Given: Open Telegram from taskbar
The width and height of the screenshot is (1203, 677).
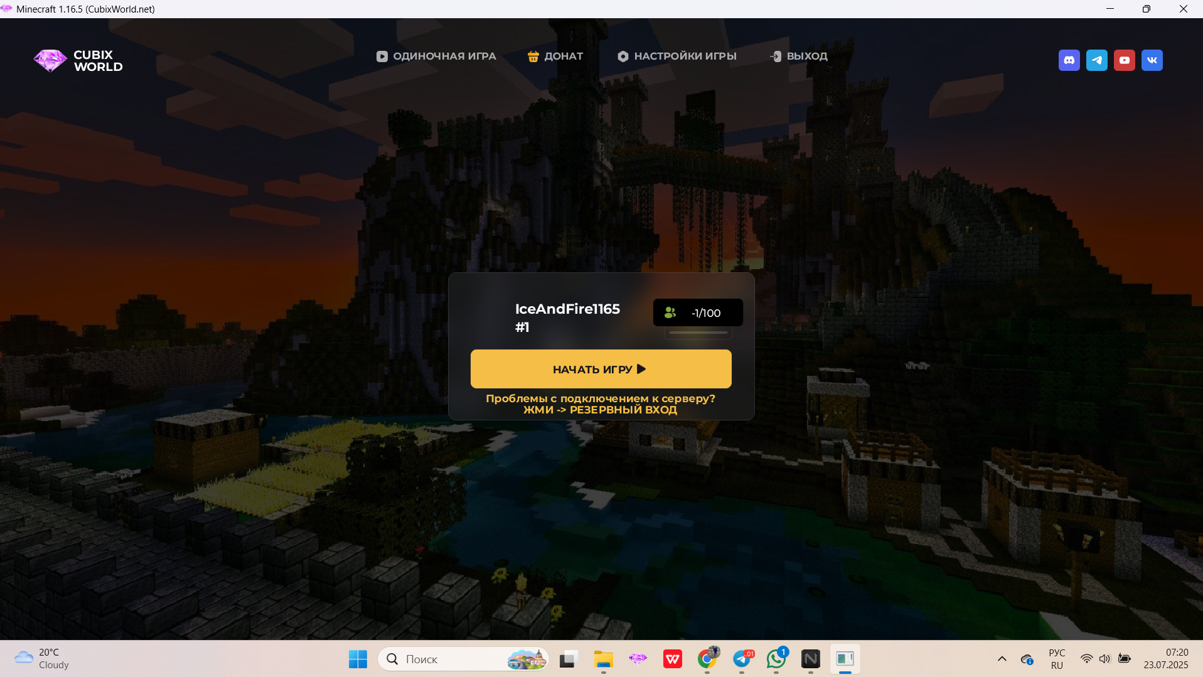Looking at the screenshot, I should pyautogui.click(x=742, y=659).
